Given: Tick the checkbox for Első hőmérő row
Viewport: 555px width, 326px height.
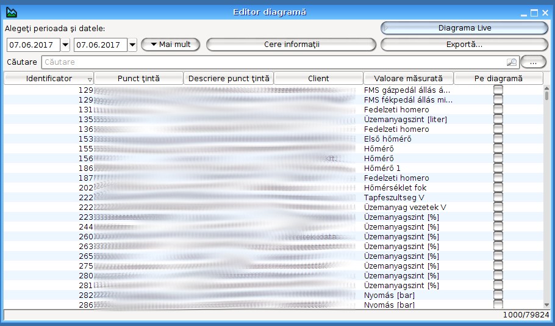Looking at the screenshot, I should [498, 139].
